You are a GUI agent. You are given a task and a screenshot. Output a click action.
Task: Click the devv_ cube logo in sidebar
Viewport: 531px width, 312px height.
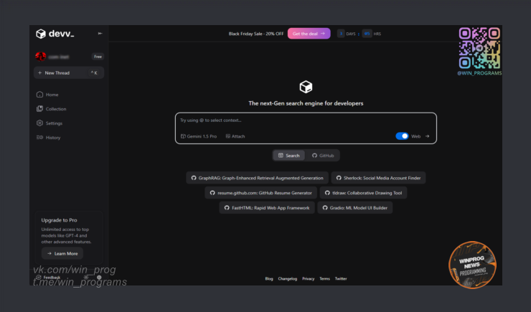pyautogui.click(x=41, y=34)
